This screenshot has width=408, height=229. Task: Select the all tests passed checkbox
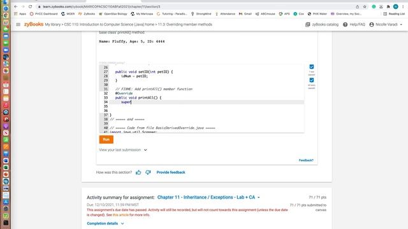312,80
